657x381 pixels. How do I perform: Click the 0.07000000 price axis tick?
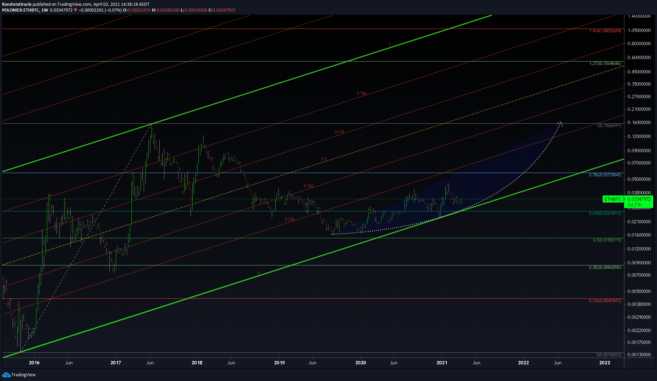coord(639,163)
